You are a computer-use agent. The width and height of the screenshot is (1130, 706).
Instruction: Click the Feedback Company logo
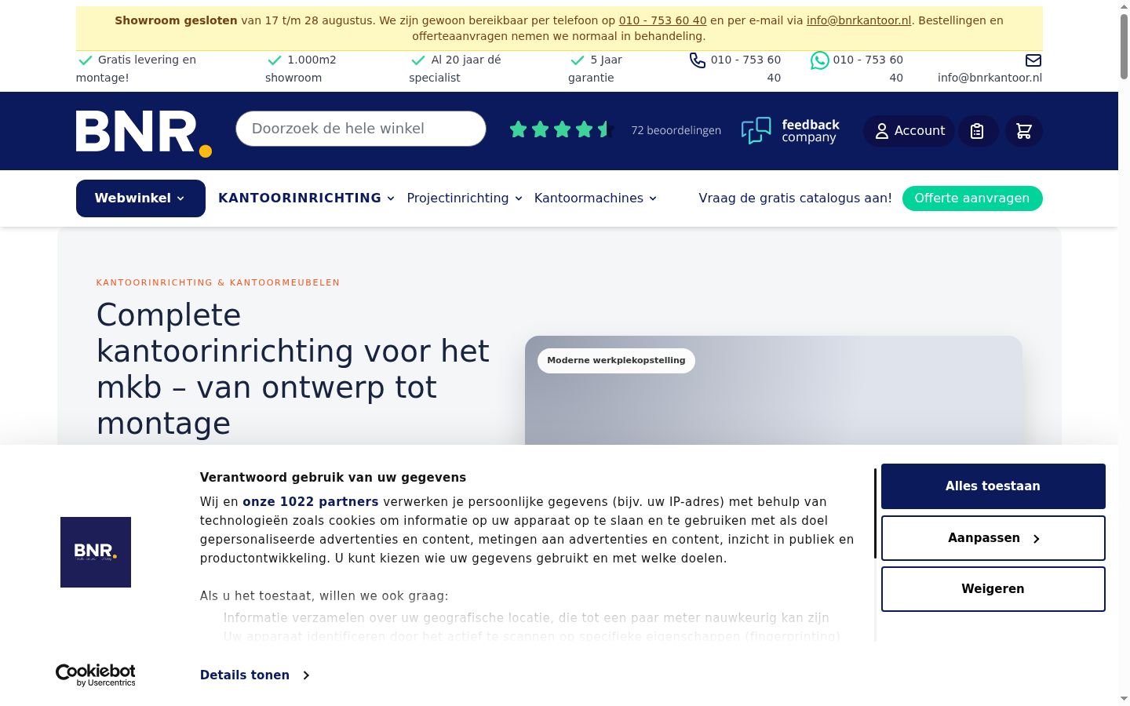pos(790,131)
